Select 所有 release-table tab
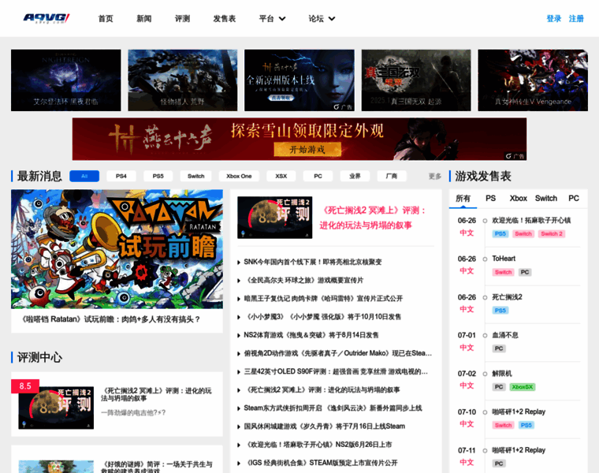The image size is (599, 473). coord(463,199)
